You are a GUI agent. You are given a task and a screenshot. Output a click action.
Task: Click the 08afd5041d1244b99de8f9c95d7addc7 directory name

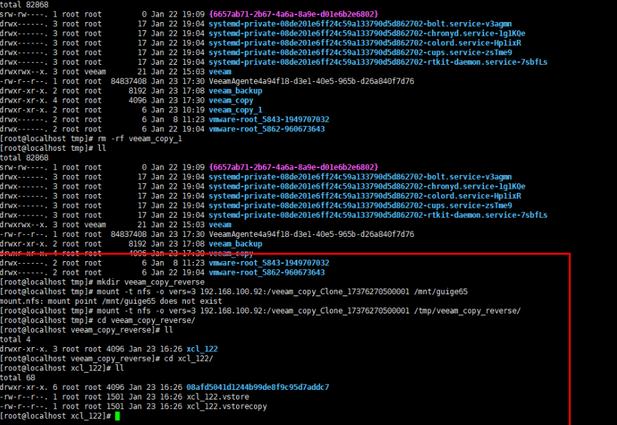258,387
